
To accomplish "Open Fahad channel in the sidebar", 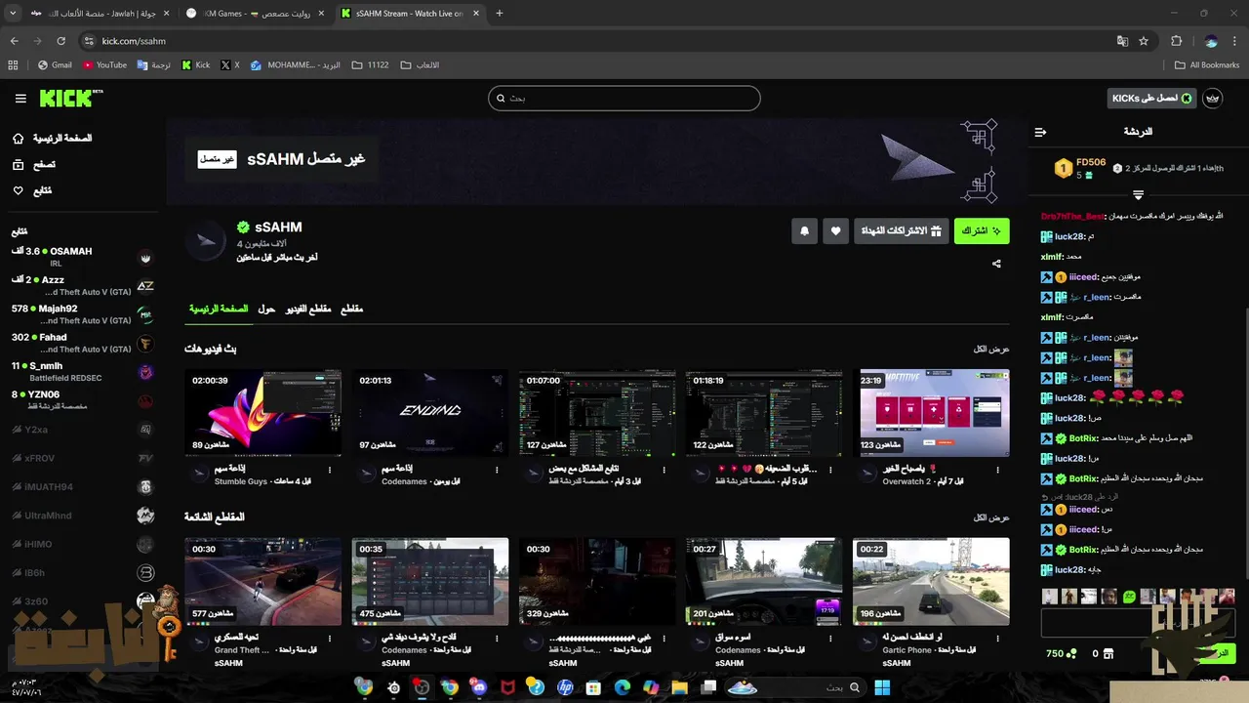I will point(83,343).
